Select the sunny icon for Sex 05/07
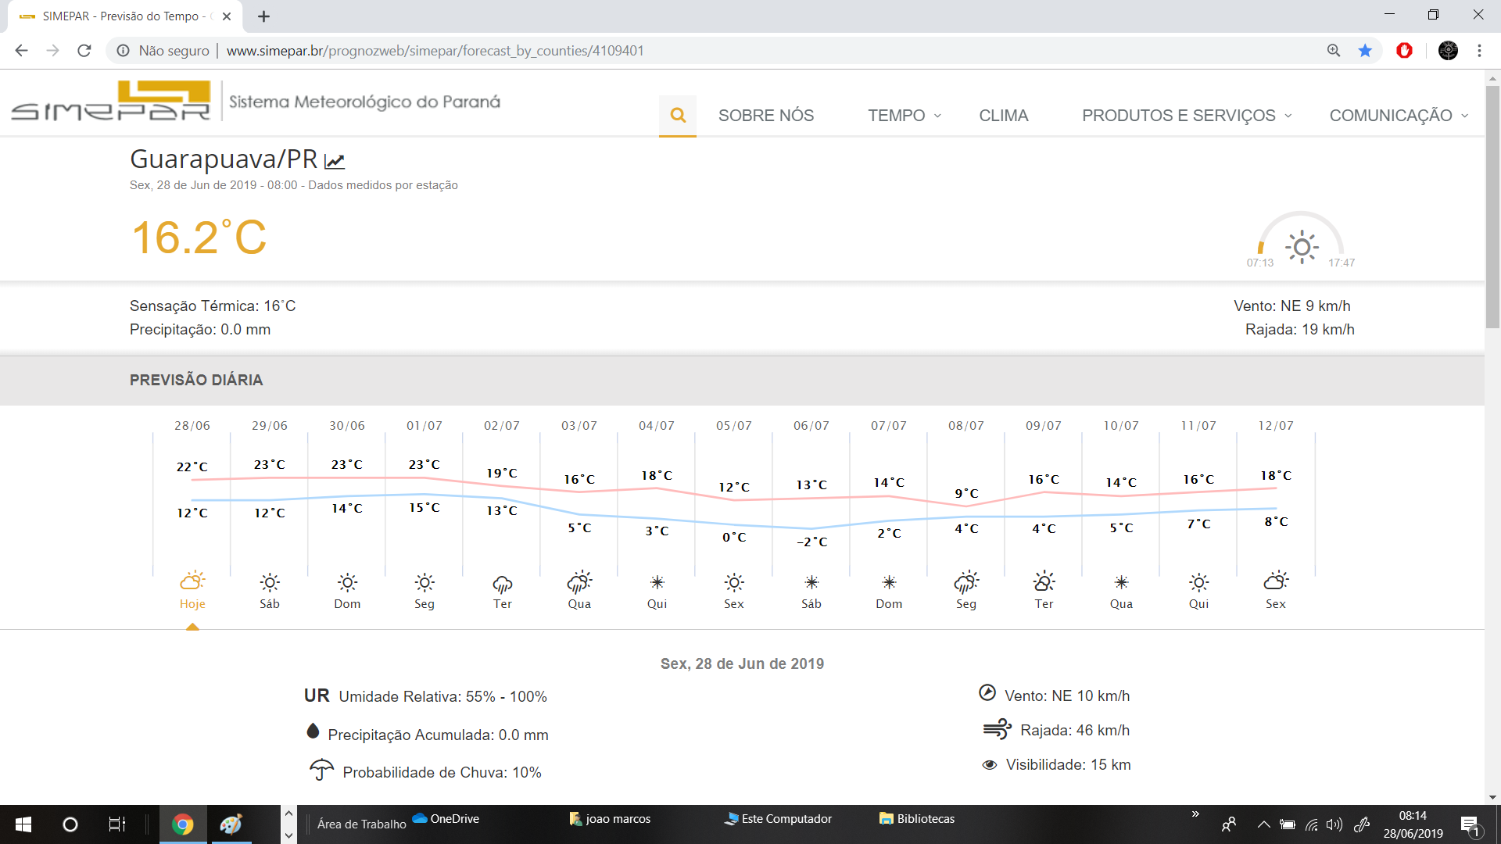The width and height of the screenshot is (1501, 844). [734, 583]
